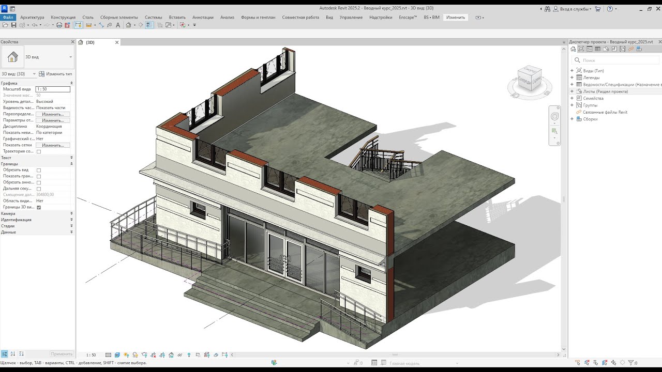Screen dimensions: 662x372
Task: Open the selection filter funnel icon in status bar
Action: click(x=631, y=363)
